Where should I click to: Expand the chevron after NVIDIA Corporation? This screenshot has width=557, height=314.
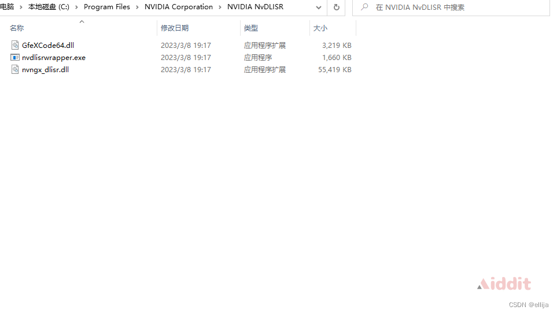[220, 7]
